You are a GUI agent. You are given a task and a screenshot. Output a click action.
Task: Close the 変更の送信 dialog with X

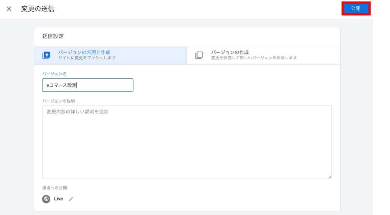click(9, 9)
